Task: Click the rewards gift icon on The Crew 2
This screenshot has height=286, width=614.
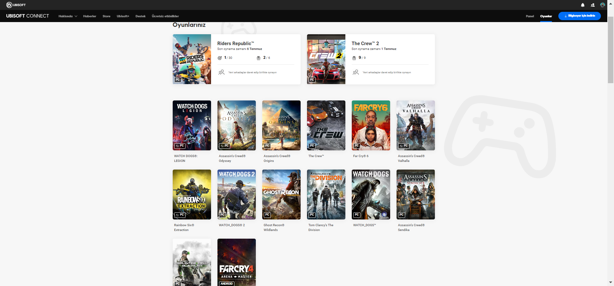Action: [354, 58]
